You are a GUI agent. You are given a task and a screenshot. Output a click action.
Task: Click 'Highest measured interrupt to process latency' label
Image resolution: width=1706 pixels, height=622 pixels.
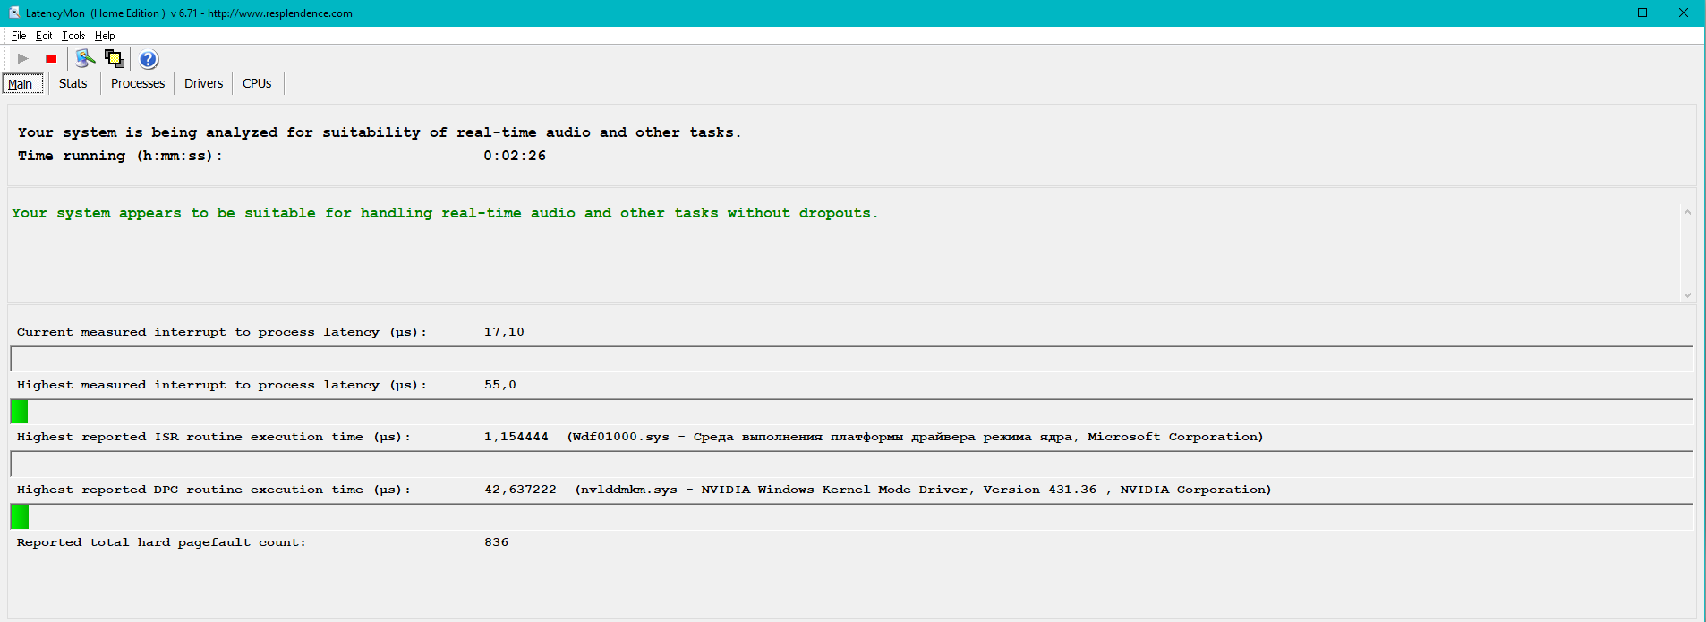click(x=222, y=385)
